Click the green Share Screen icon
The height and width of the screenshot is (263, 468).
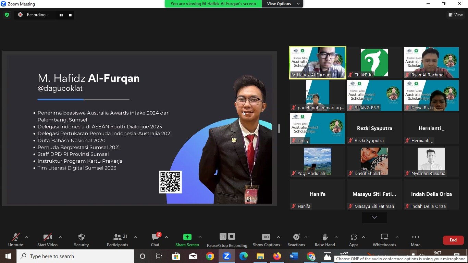pos(187,237)
